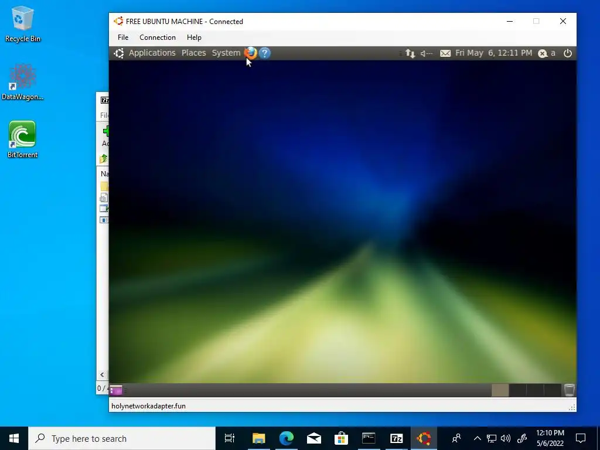Open the People icon on the taskbar

[x=456, y=438]
